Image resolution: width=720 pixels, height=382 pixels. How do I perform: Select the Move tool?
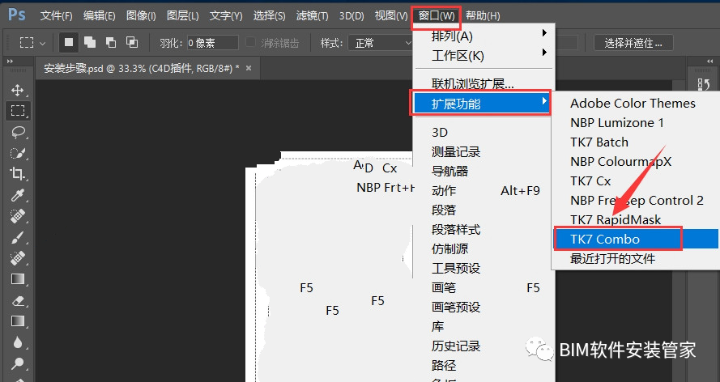18,90
